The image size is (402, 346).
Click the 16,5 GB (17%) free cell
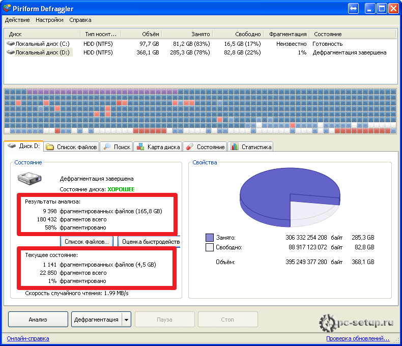click(242, 44)
